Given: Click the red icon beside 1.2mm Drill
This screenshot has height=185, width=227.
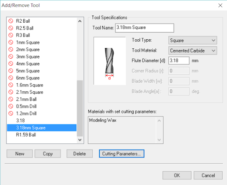Looking at the screenshot, I should coord(11,113).
